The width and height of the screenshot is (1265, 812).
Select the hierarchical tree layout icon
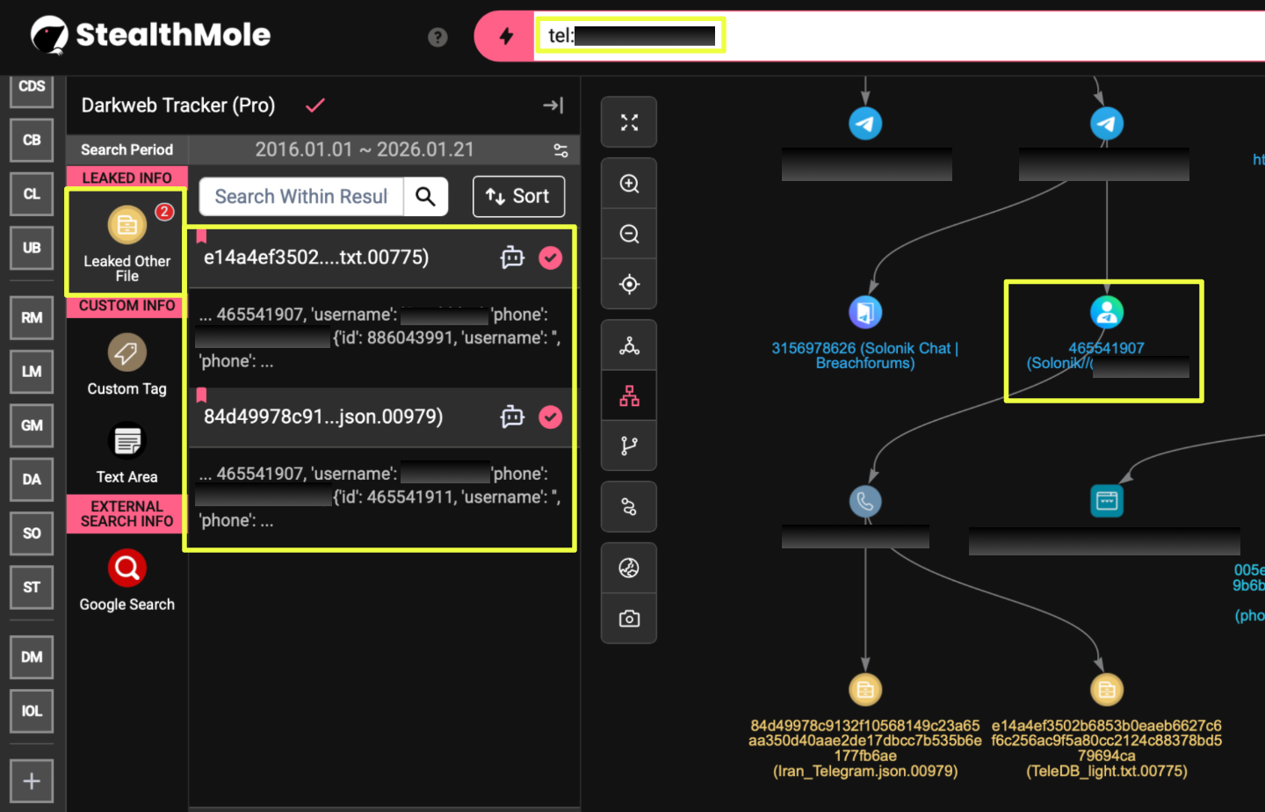point(629,396)
